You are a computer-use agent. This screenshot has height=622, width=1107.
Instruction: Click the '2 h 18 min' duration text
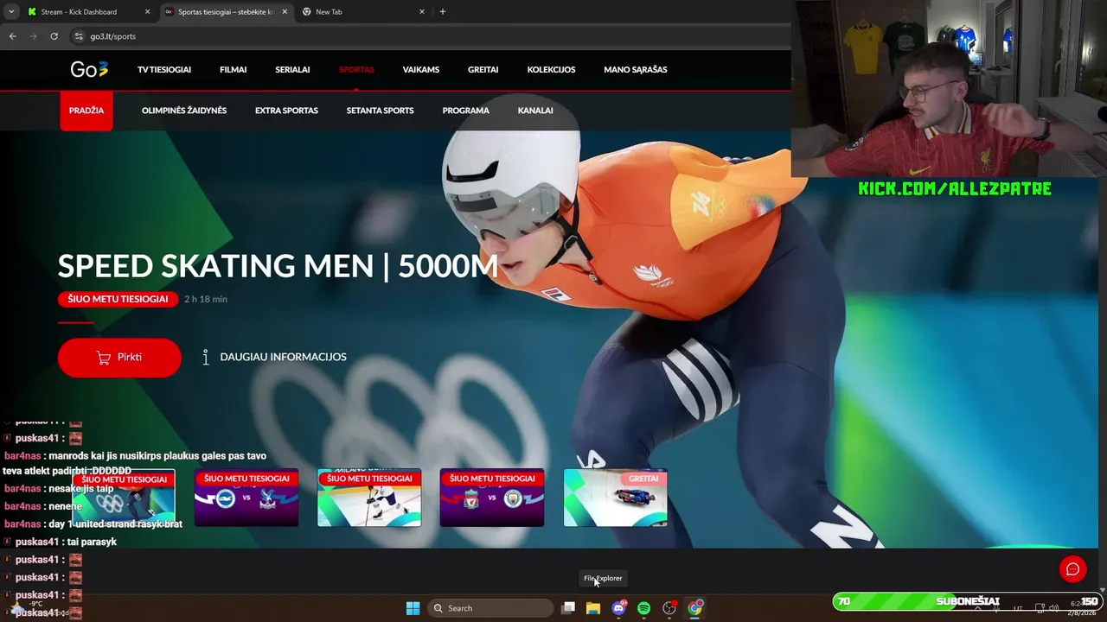coord(206,299)
